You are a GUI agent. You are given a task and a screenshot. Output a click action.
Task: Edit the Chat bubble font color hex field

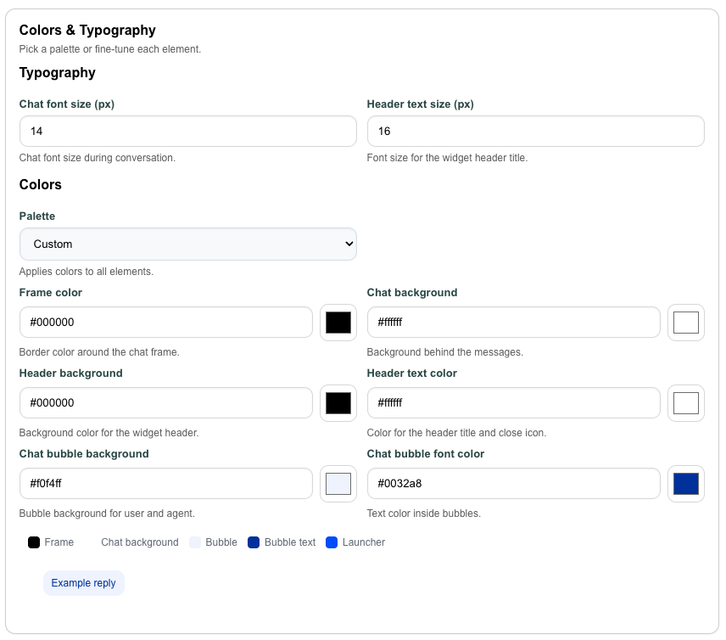513,484
